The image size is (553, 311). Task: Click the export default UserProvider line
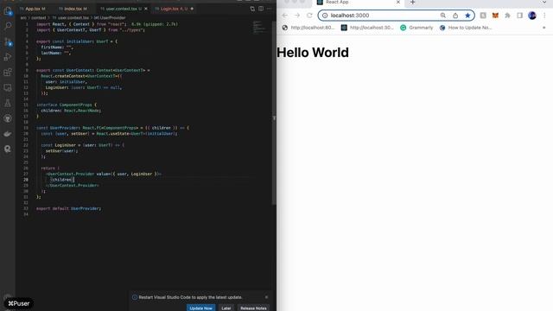[69, 208]
